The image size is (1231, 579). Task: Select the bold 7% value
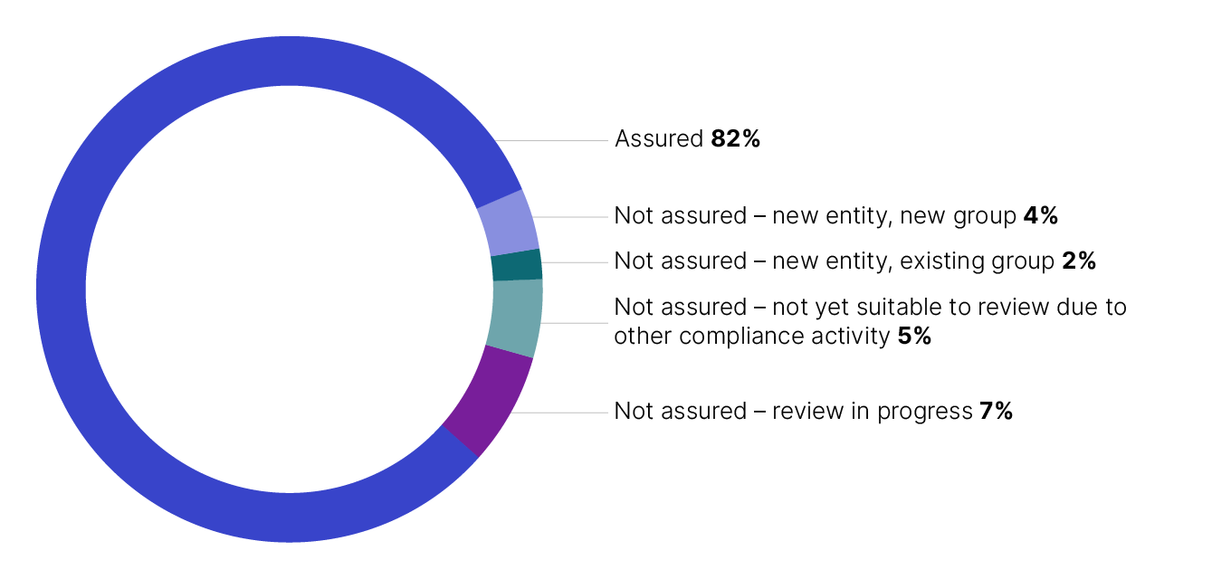pyautogui.click(x=996, y=412)
